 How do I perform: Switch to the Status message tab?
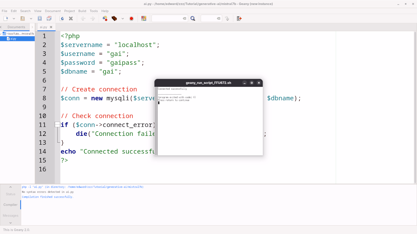coord(10,194)
